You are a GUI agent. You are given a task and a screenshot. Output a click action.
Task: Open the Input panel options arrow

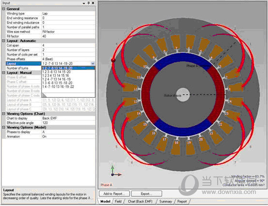[x=84, y=3]
